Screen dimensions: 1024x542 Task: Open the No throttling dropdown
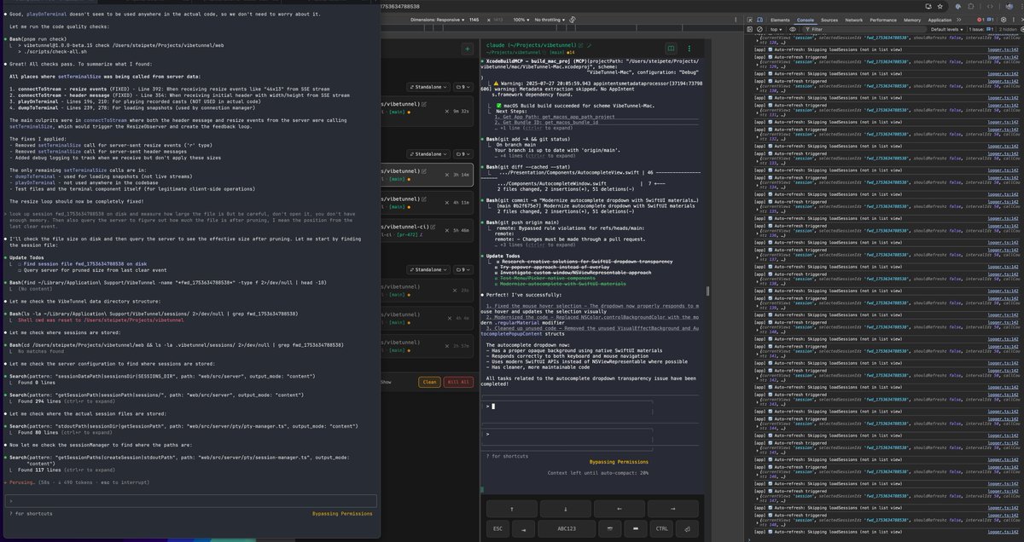[x=550, y=20]
